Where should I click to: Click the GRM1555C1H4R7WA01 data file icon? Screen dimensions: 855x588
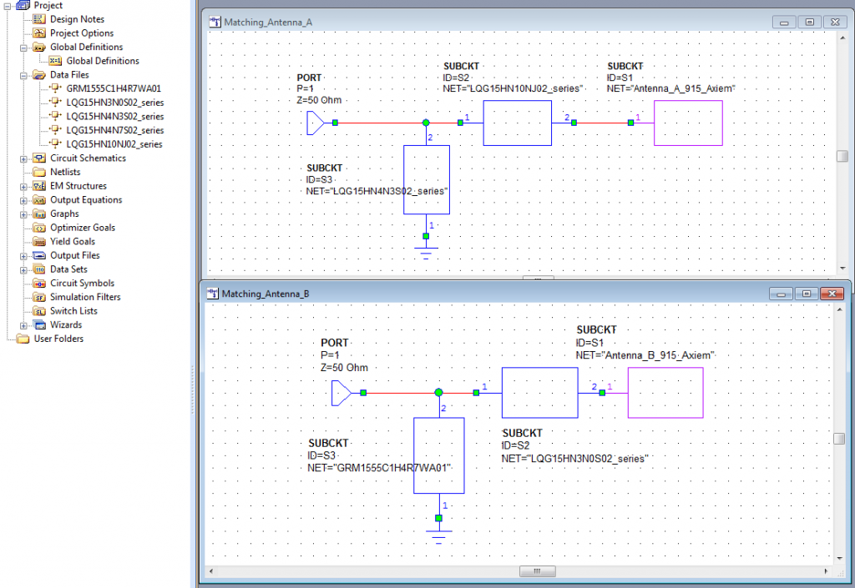[56, 88]
